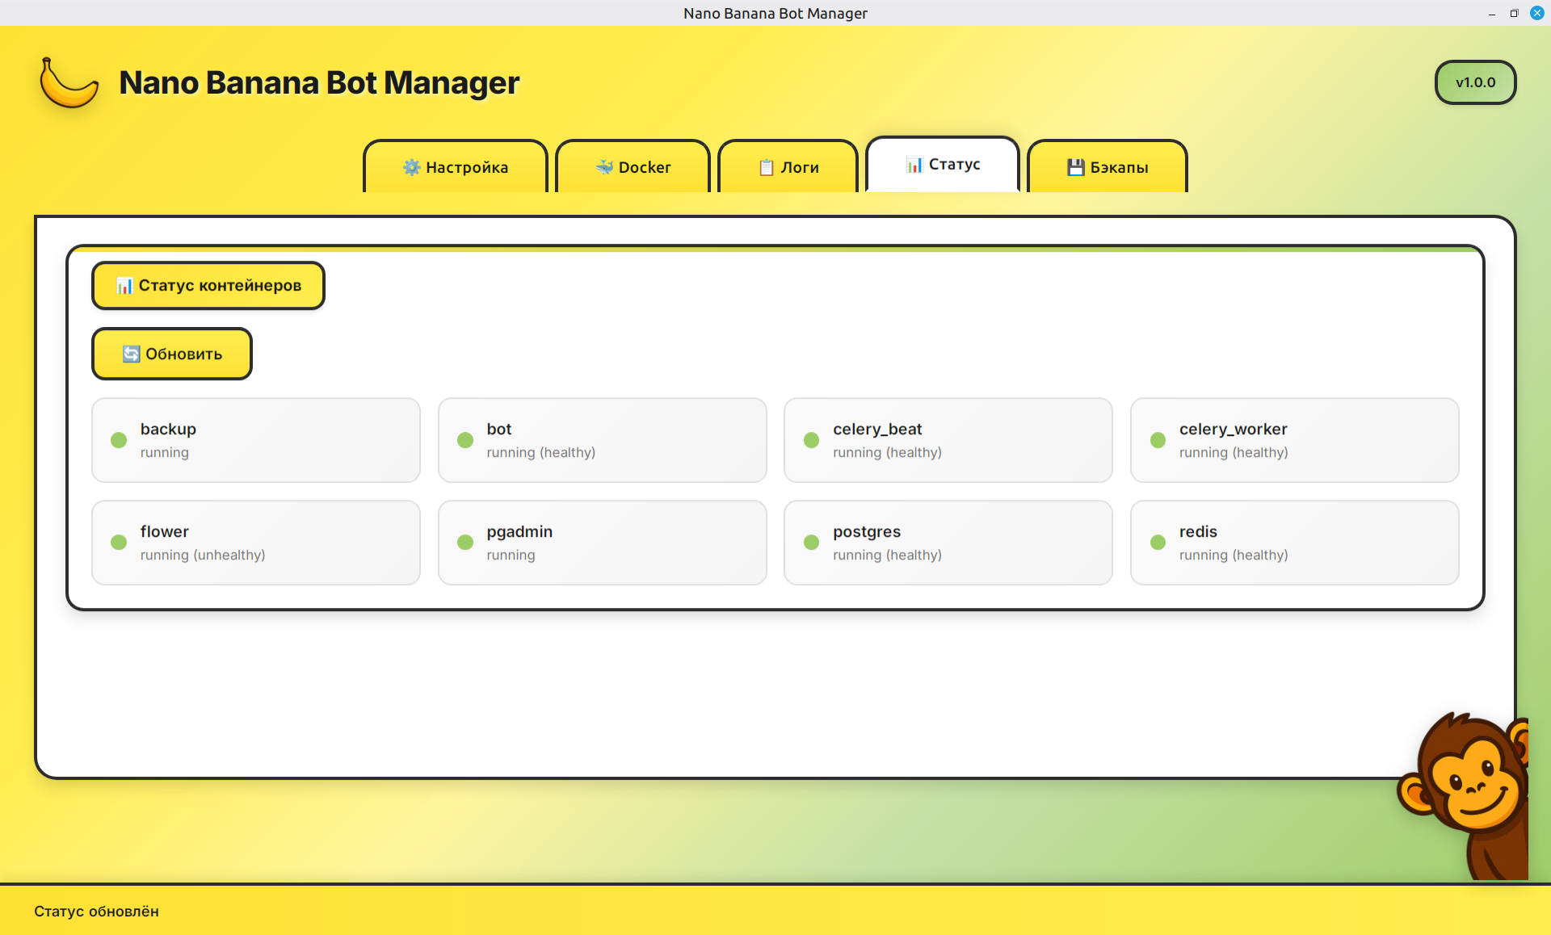Click the v1.0.0 version badge
Image resolution: width=1551 pixels, height=935 pixels.
(1475, 82)
